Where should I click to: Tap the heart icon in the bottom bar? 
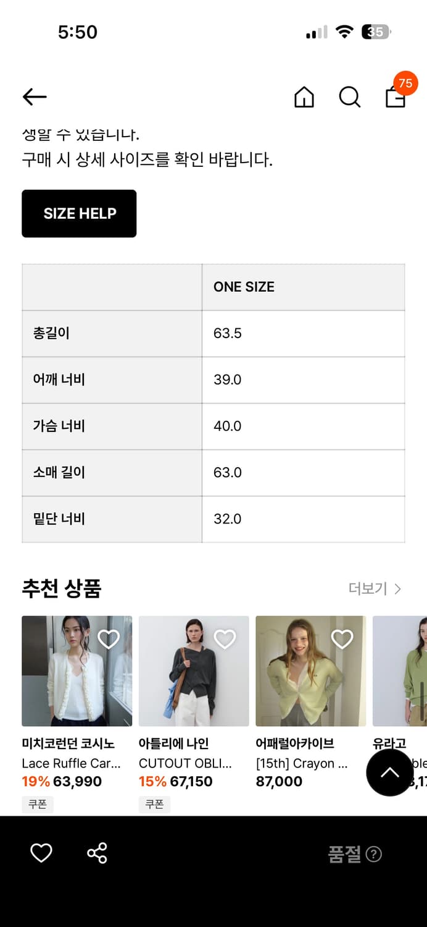41,853
